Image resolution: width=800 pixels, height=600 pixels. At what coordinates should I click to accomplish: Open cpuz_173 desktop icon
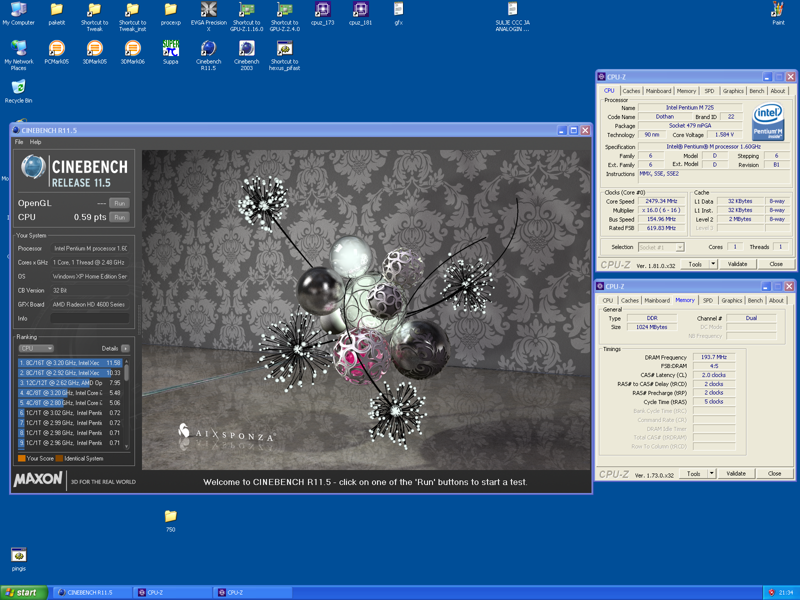click(322, 13)
